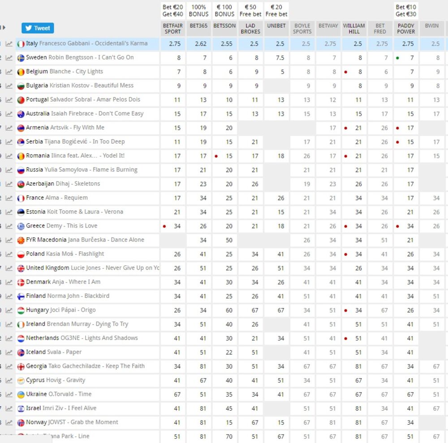Image resolution: width=448 pixels, height=443 pixels.
Task: Open the Betfair Sport column header
Action: click(x=172, y=29)
